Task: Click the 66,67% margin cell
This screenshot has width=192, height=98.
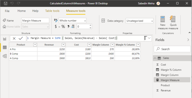Action: click(x=128, y=54)
